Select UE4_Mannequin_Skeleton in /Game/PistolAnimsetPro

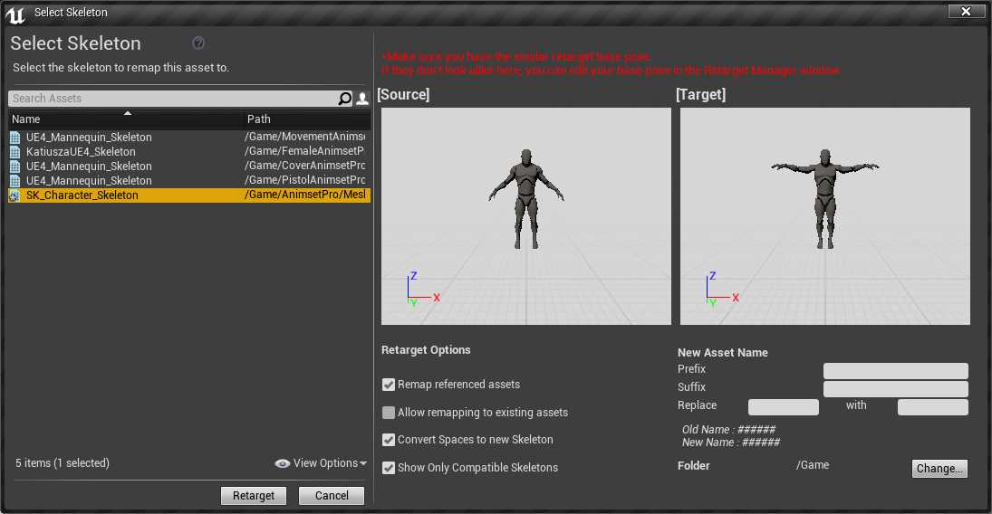pyautogui.click(x=189, y=181)
